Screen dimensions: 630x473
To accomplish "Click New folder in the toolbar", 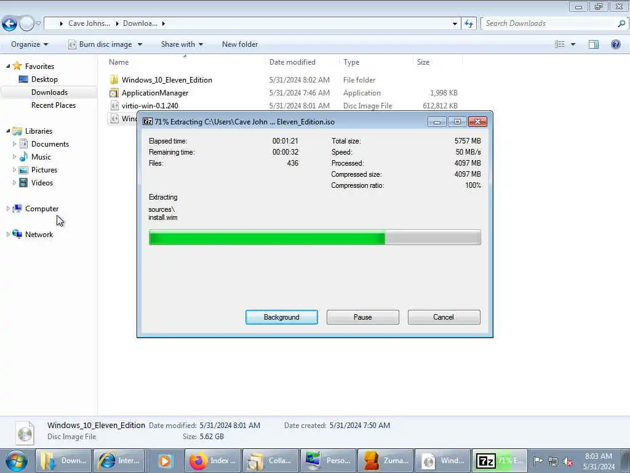I will coord(240,44).
